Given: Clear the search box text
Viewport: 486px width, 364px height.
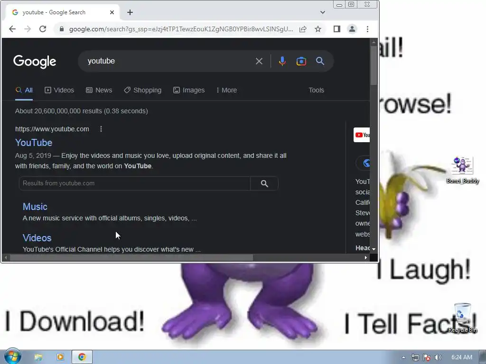Looking at the screenshot, I should pos(259,61).
